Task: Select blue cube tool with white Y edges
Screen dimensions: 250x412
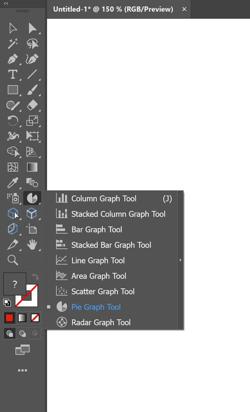Action: click(x=32, y=214)
